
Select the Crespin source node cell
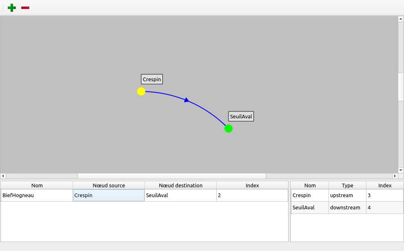click(109, 195)
